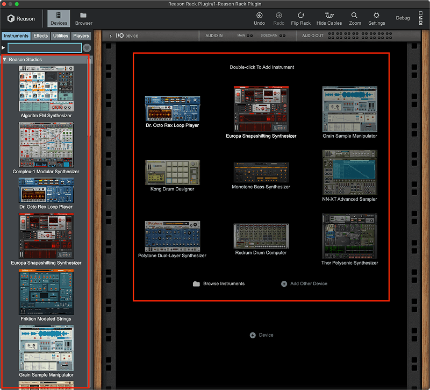This screenshot has height=390, width=430.
Task: Click the plus Device button
Action: 262,335
